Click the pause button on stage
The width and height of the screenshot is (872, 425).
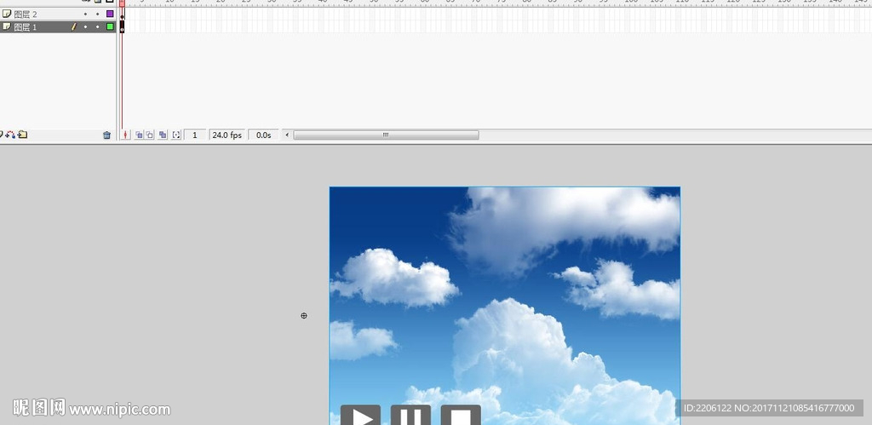[410, 415]
